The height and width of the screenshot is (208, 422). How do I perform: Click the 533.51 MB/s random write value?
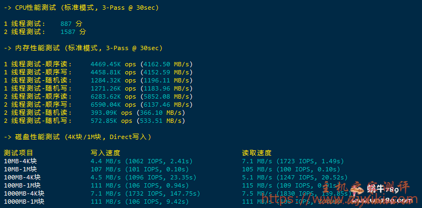click(162, 121)
